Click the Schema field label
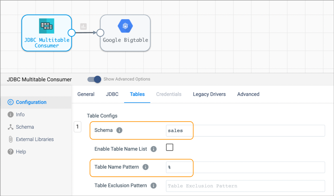 tap(104, 130)
